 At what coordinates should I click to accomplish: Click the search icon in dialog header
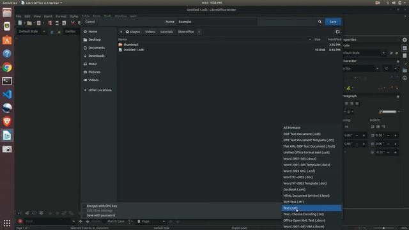click(320, 22)
